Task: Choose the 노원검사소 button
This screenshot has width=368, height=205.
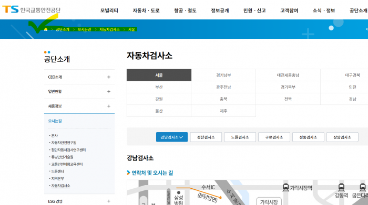Action: (240, 137)
